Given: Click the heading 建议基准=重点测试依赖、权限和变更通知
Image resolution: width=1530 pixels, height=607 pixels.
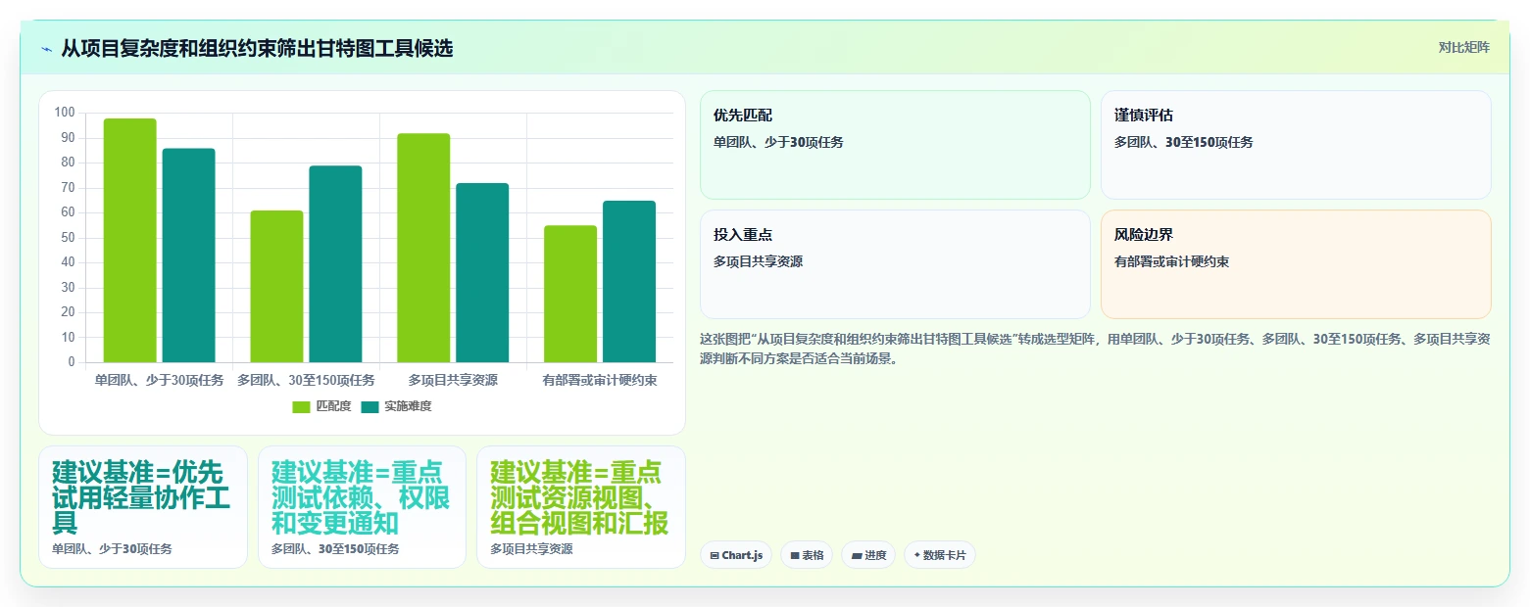Looking at the screenshot, I should pos(361,496).
